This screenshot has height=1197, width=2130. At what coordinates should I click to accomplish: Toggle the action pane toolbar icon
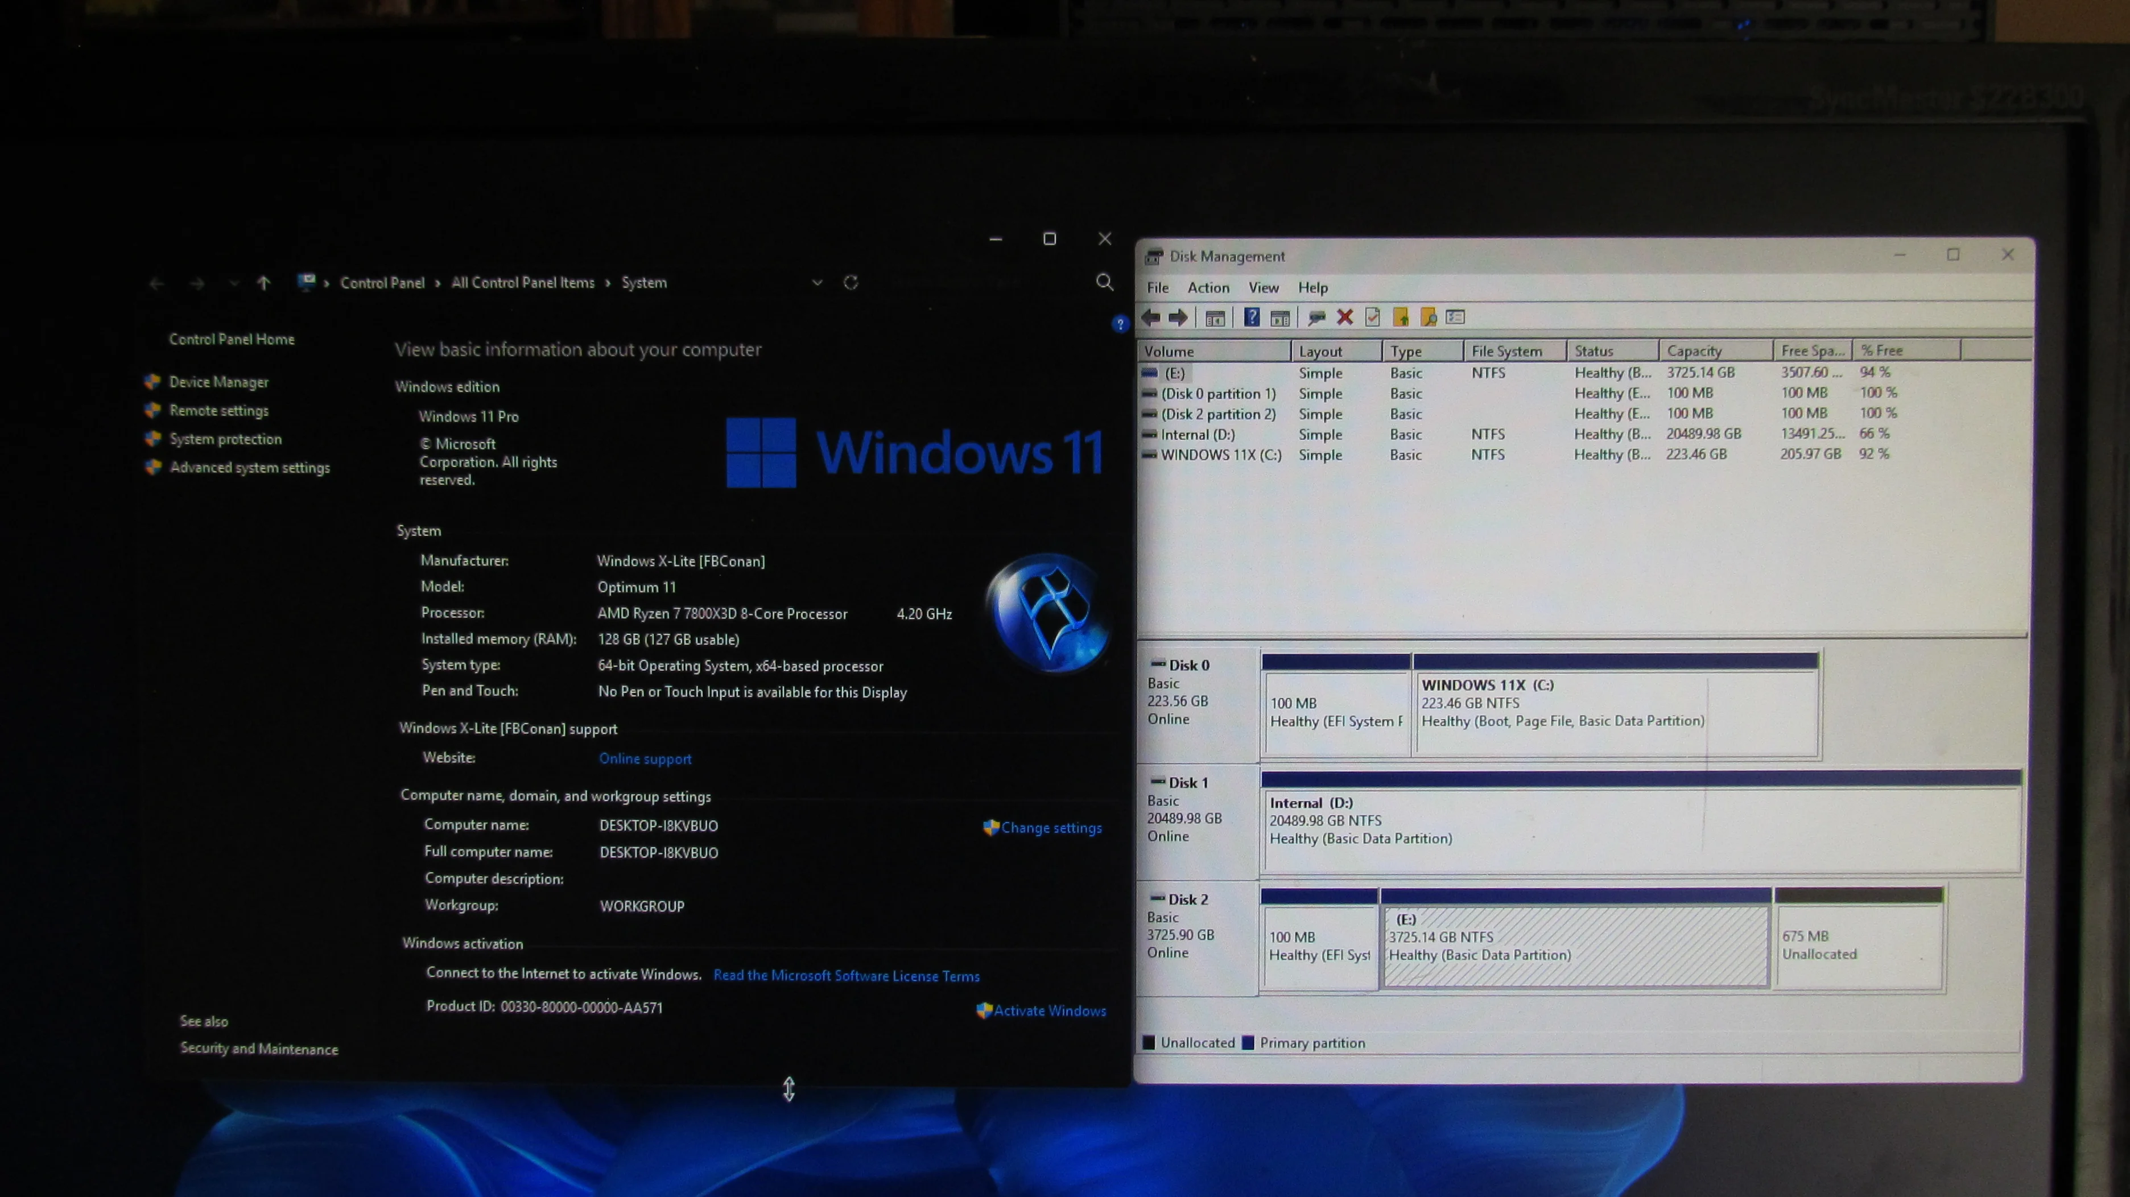[x=1280, y=318]
